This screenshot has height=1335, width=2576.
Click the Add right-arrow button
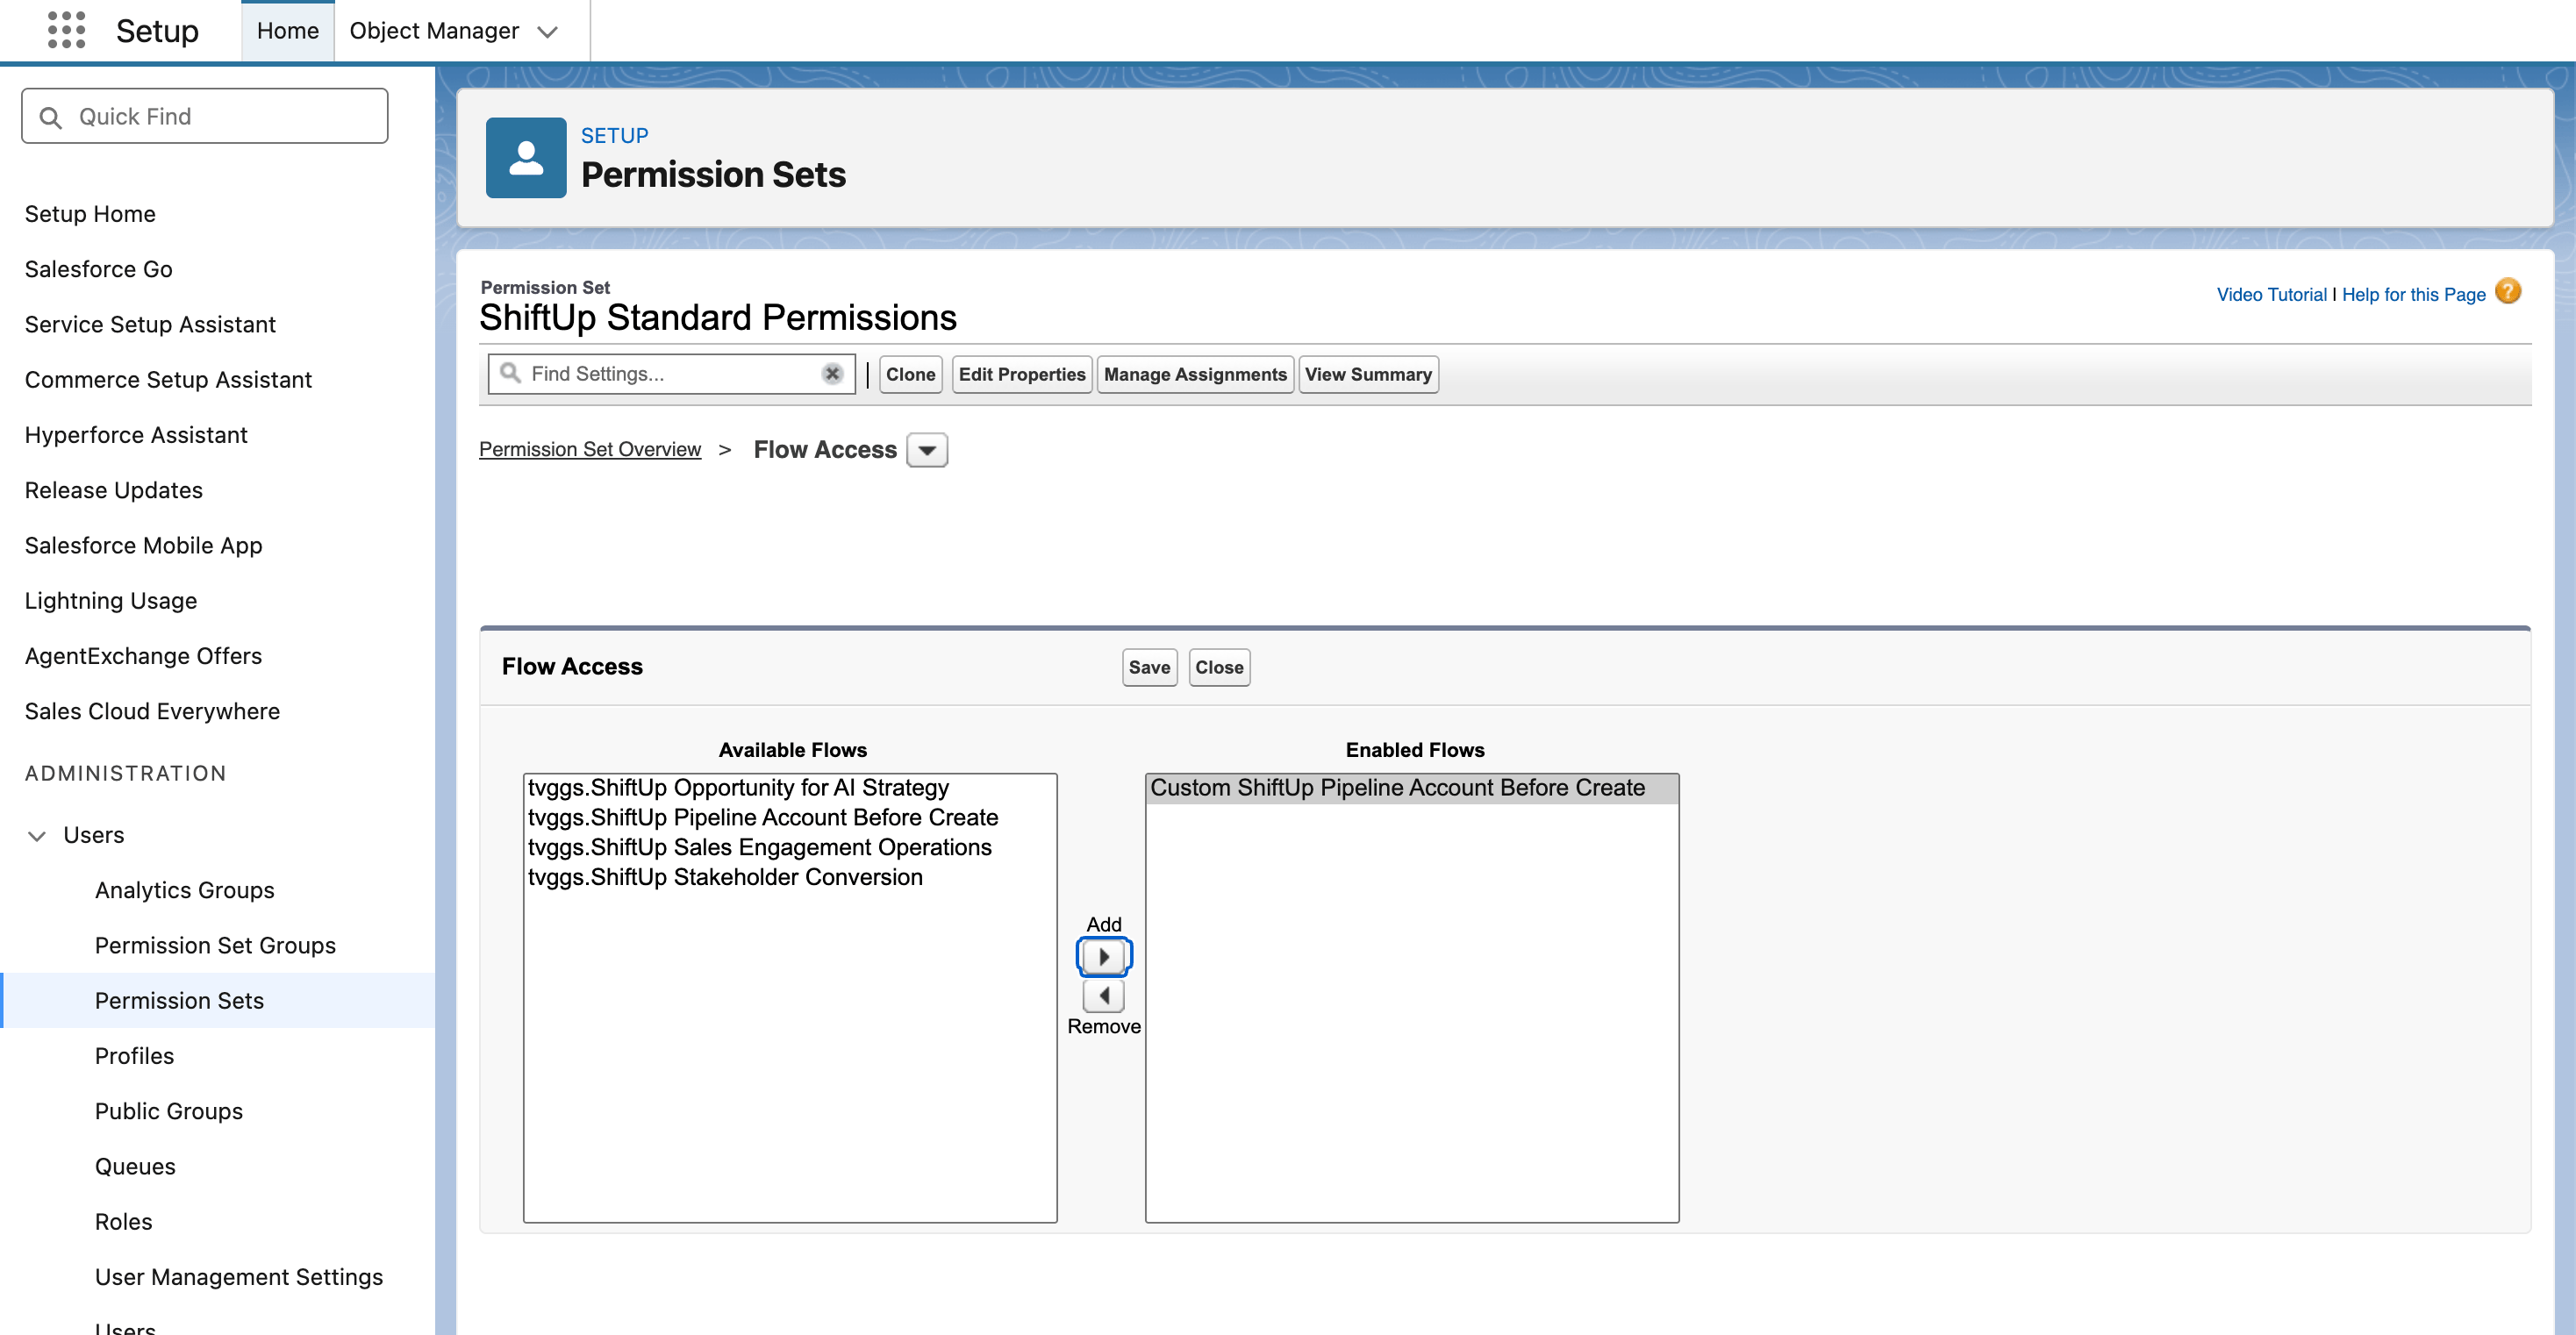(1104, 957)
